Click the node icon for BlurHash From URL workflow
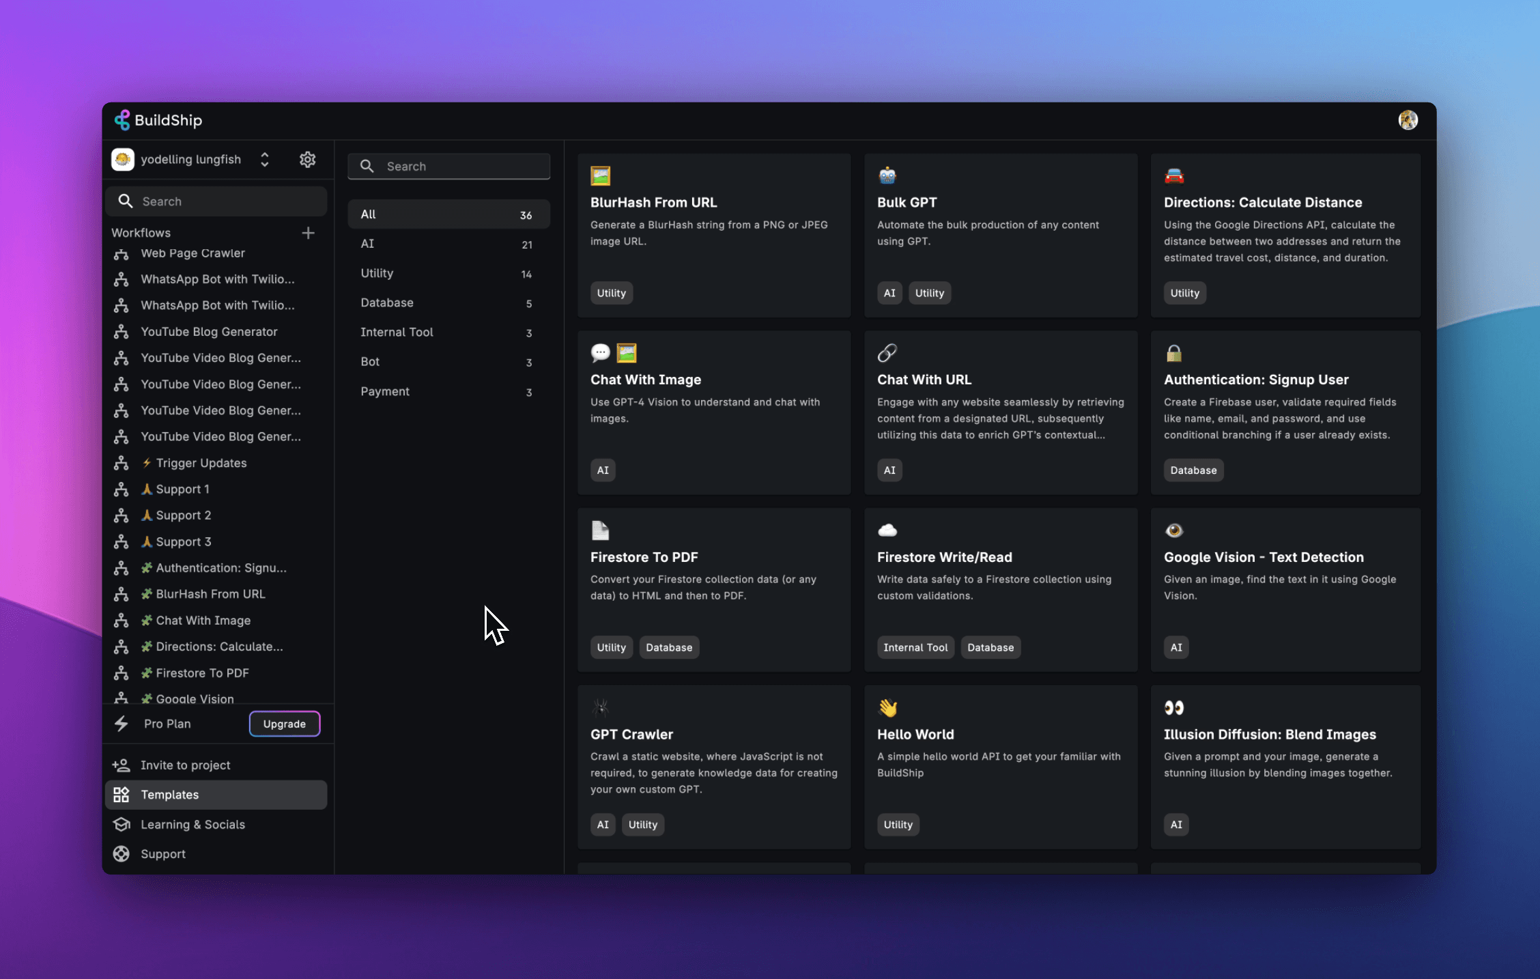This screenshot has width=1540, height=979. point(122,593)
